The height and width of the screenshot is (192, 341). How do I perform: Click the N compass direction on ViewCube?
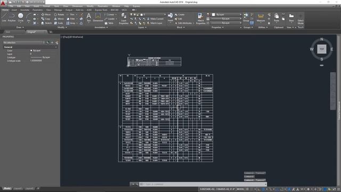[x=322, y=39]
